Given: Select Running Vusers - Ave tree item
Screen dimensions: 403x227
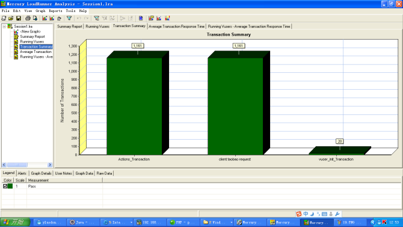Looking at the screenshot, I should click(x=36, y=57).
